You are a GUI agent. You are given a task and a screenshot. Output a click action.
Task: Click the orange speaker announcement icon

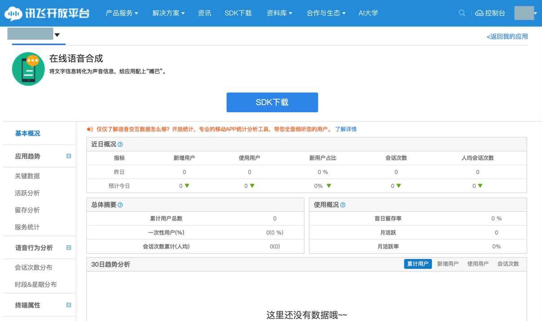point(90,129)
